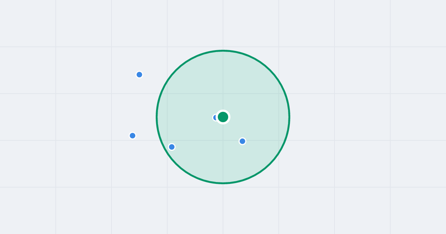This screenshot has width=446, height=234.
Task: Click the empty map area above the green circle
Action: pyautogui.click(x=223, y=24)
